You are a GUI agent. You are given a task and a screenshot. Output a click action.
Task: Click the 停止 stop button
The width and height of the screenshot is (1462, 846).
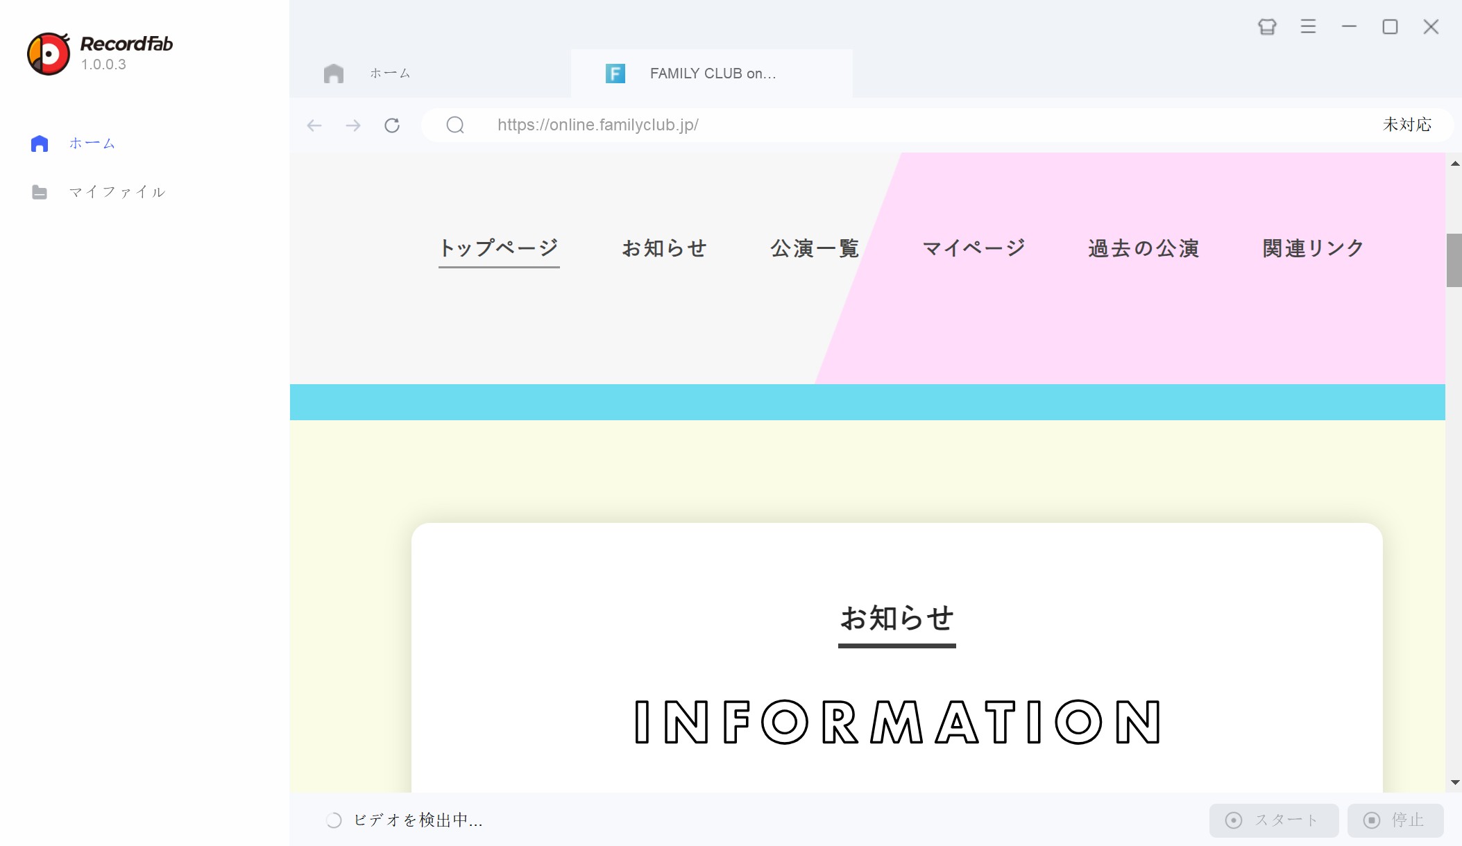tap(1395, 820)
